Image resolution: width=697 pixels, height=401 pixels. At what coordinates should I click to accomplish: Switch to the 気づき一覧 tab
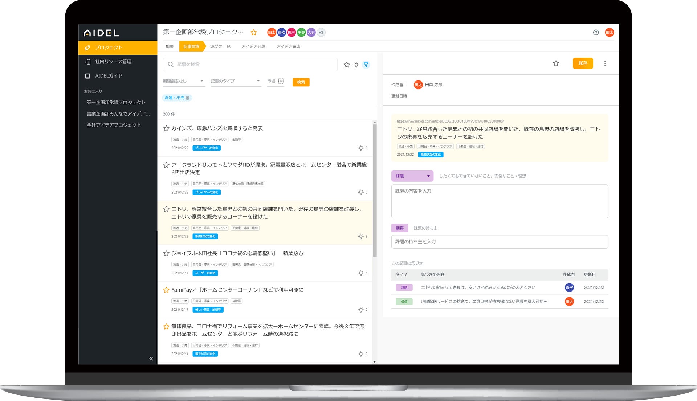coord(220,46)
